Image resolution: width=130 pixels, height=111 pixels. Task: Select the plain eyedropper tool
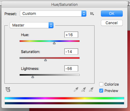point(76,89)
